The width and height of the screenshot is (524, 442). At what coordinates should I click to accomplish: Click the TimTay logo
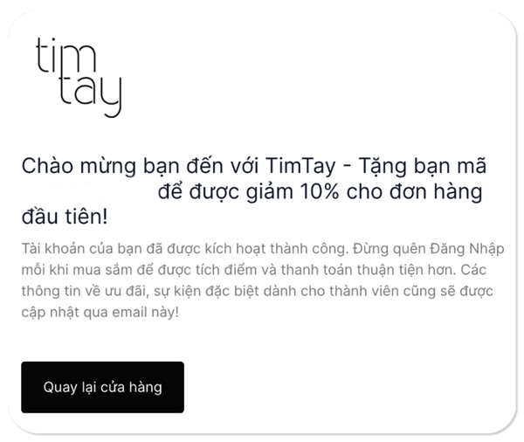coord(79,77)
